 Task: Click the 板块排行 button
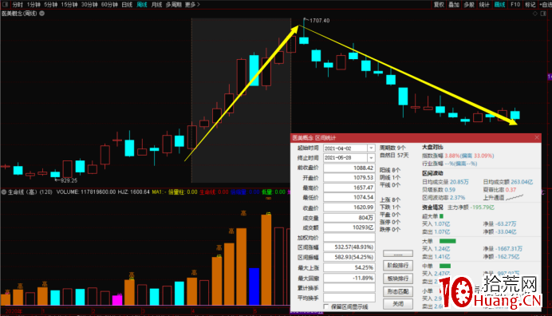tap(398, 278)
